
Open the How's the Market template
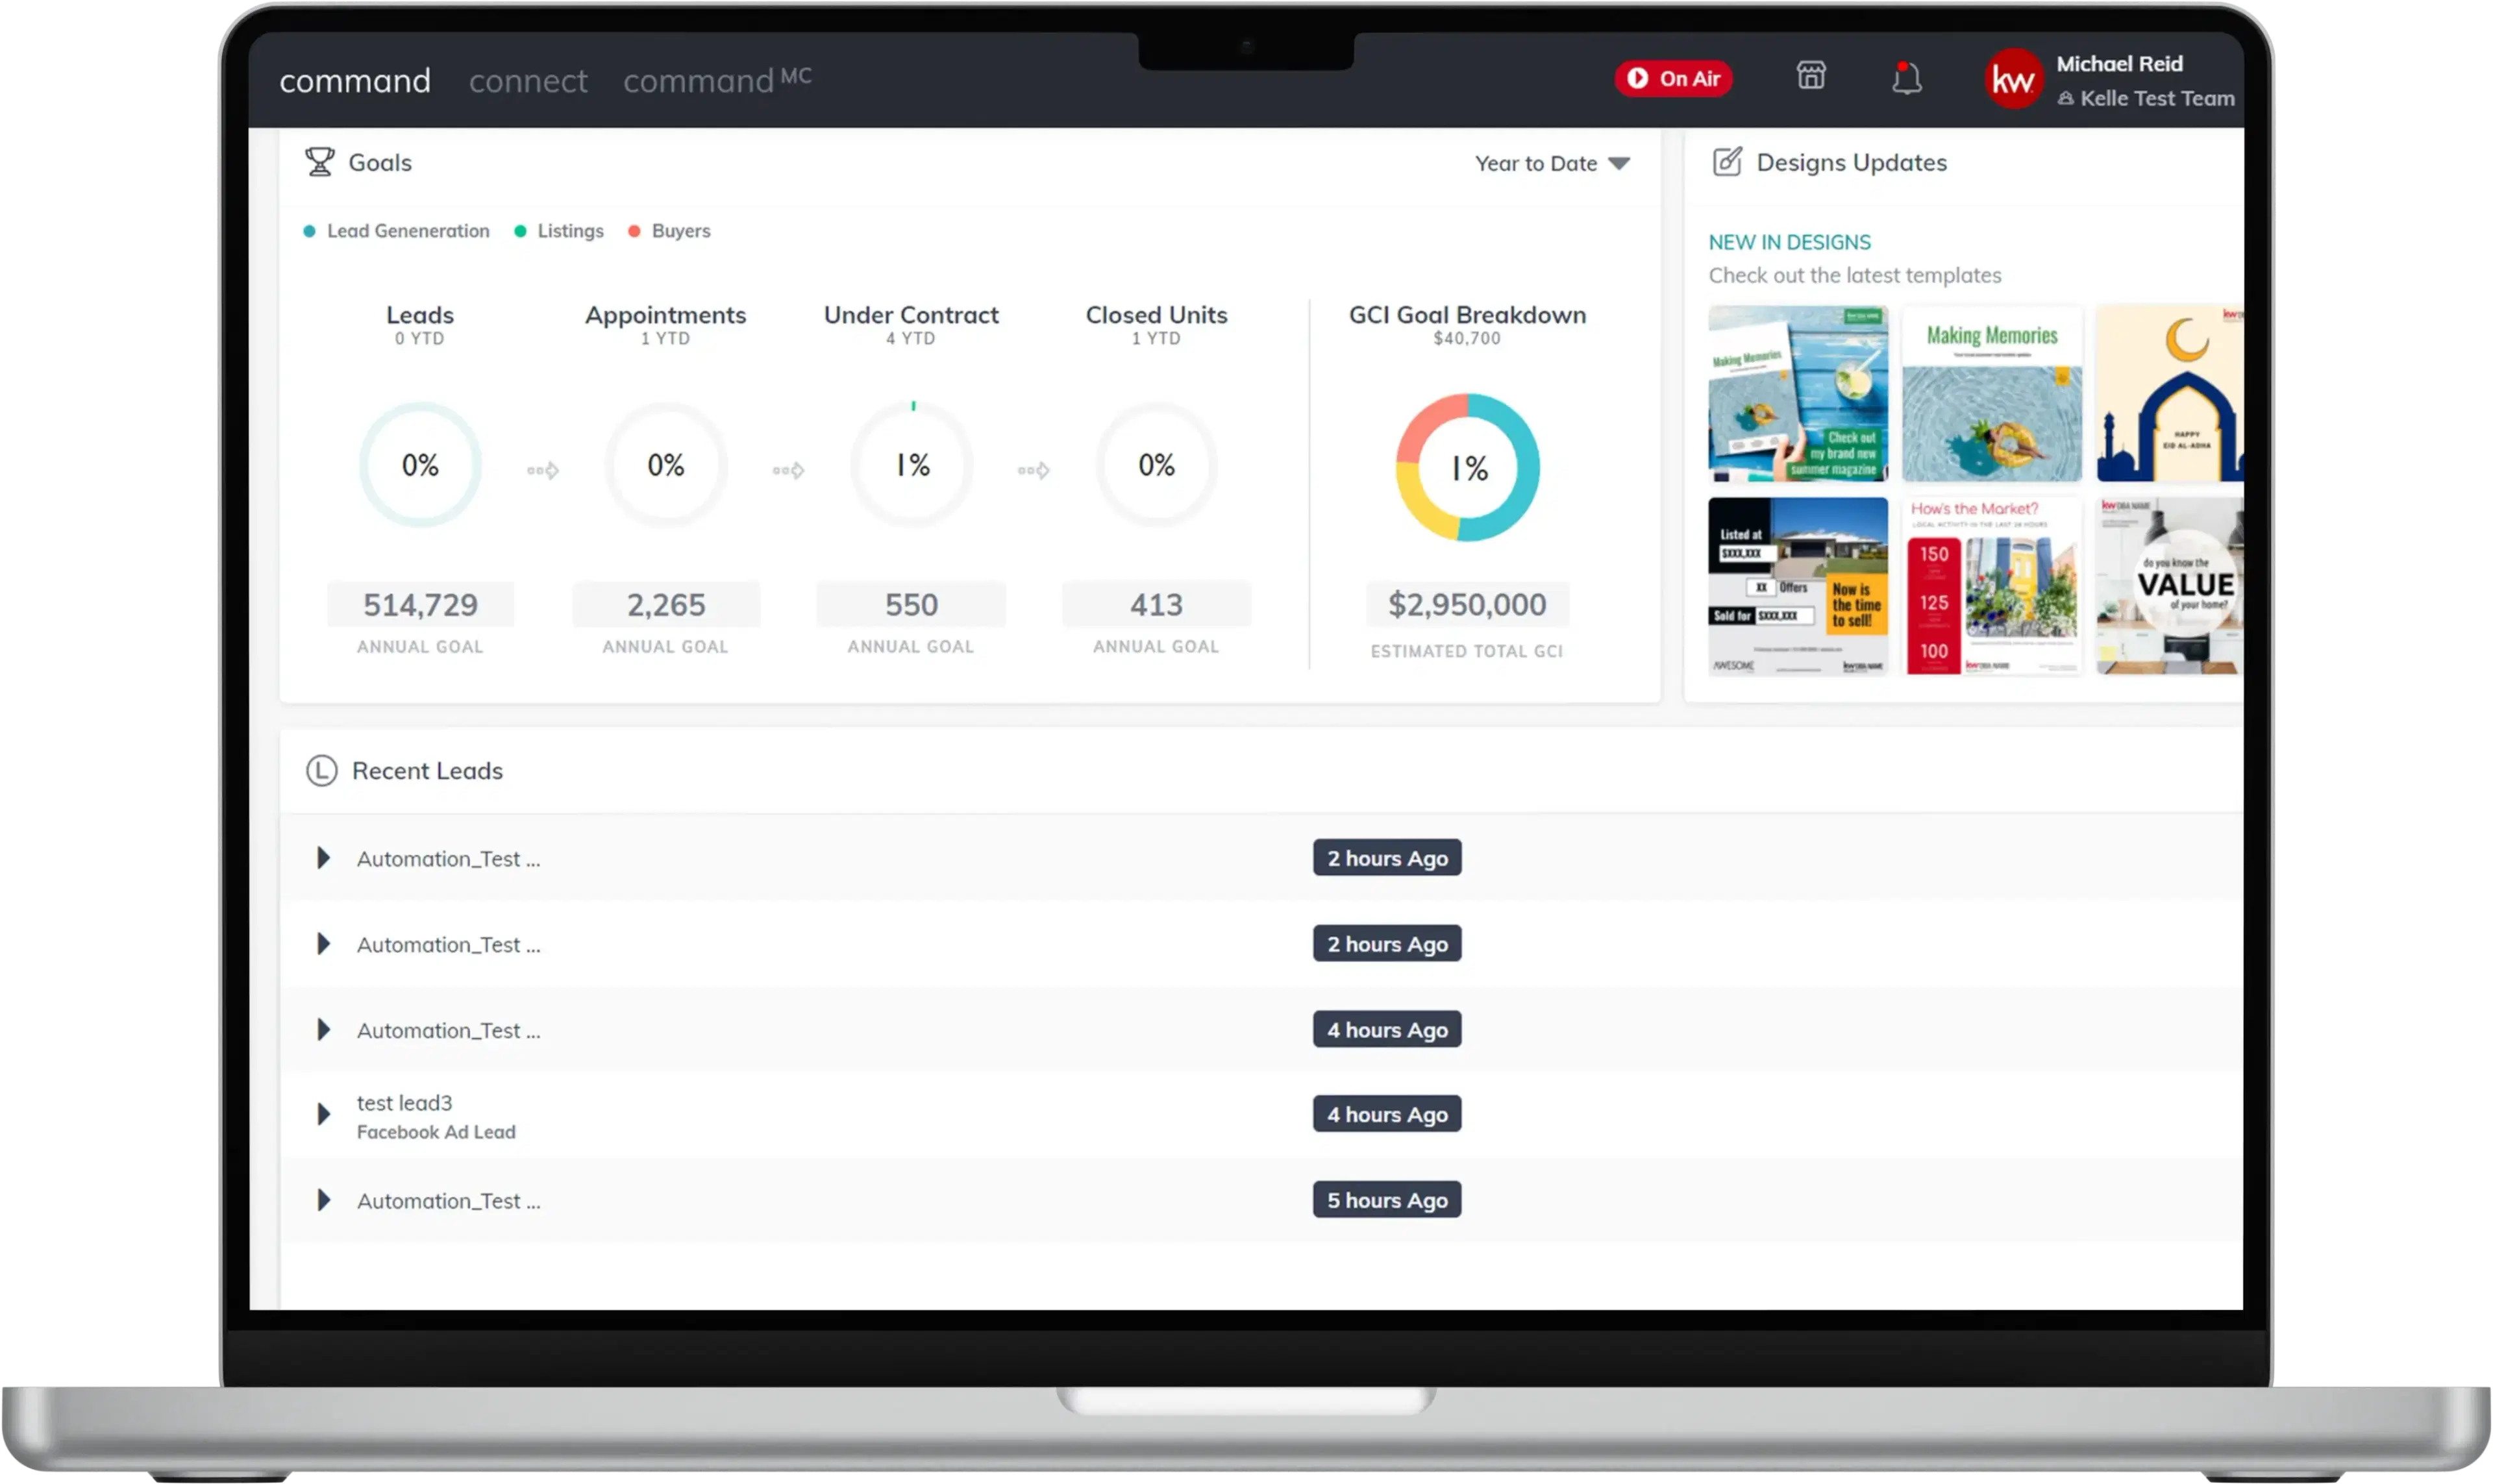click(x=1992, y=586)
